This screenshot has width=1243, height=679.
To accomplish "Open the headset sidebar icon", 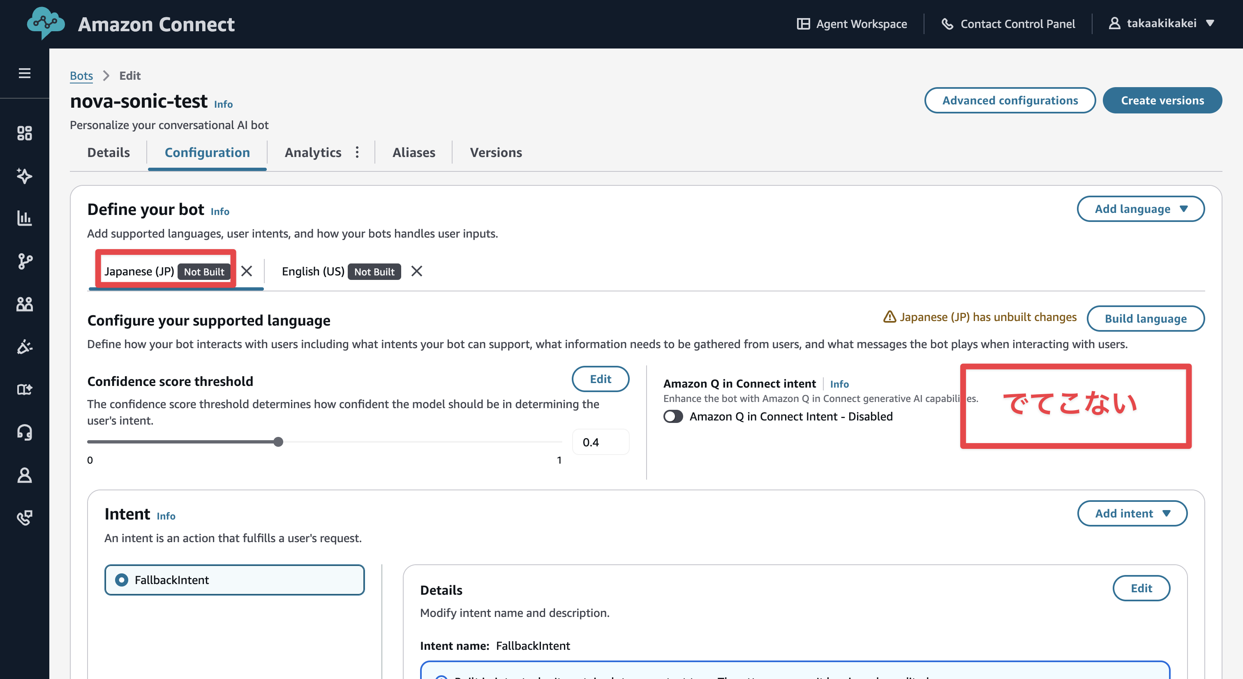I will (x=24, y=432).
